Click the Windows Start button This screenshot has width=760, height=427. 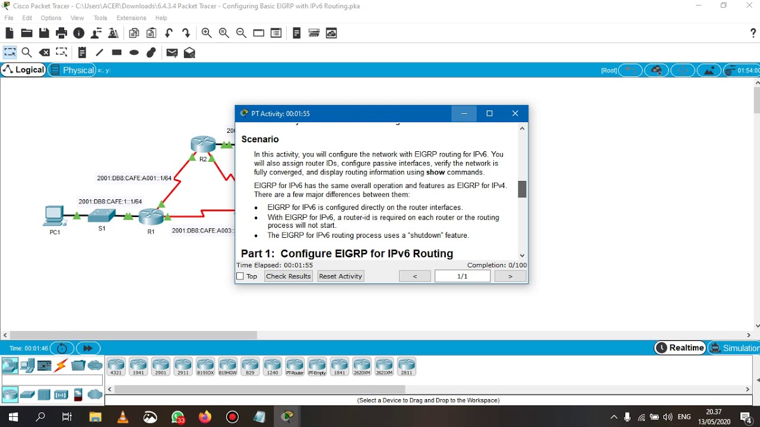click(13, 417)
